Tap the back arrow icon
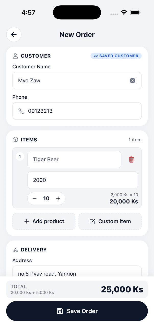The width and height of the screenshot is (154, 334). pyautogui.click(x=14, y=34)
